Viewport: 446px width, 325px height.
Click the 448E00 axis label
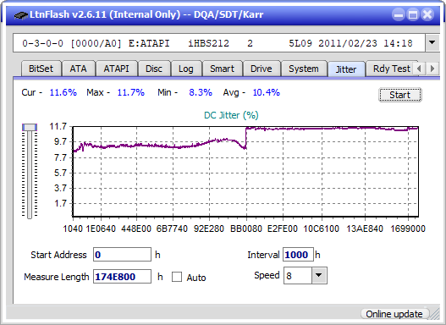136,229
